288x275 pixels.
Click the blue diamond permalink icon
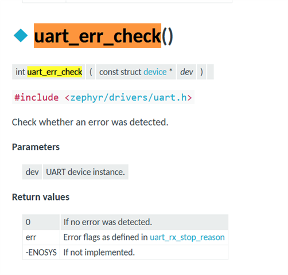click(x=21, y=36)
